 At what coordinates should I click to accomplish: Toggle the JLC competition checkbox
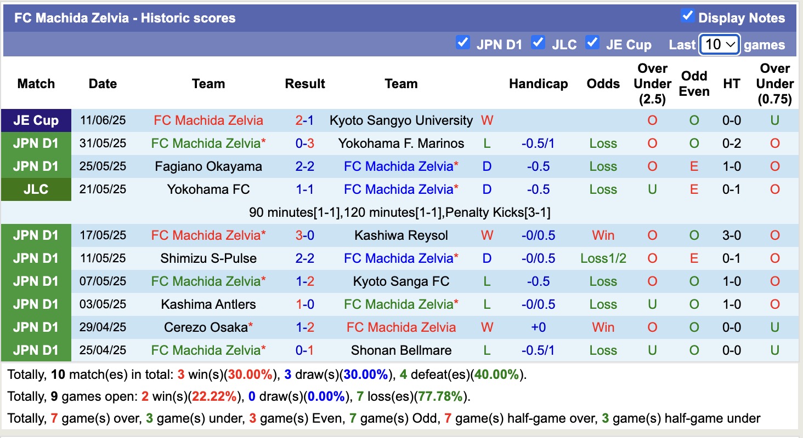pos(538,42)
